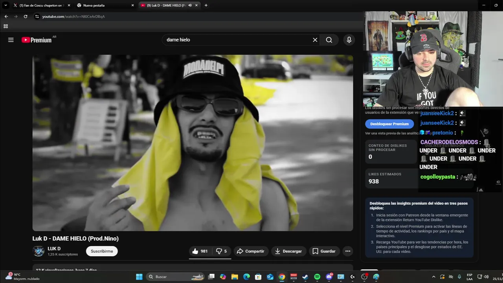This screenshot has width=503, height=283.
Task: Open Discord from the taskbar
Action: tap(329, 277)
